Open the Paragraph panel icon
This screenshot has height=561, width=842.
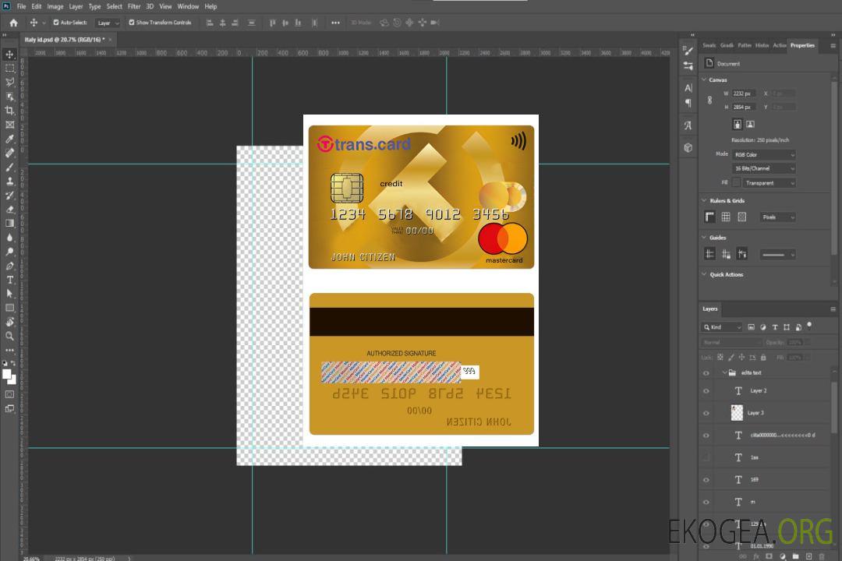(688, 103)
